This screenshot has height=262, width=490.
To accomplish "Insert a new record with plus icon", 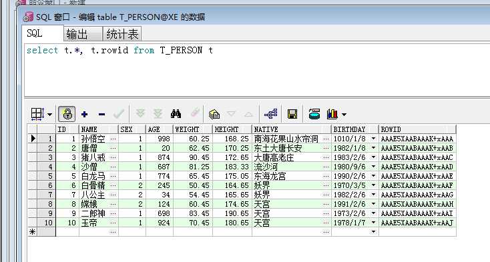I will pos(84,114).
